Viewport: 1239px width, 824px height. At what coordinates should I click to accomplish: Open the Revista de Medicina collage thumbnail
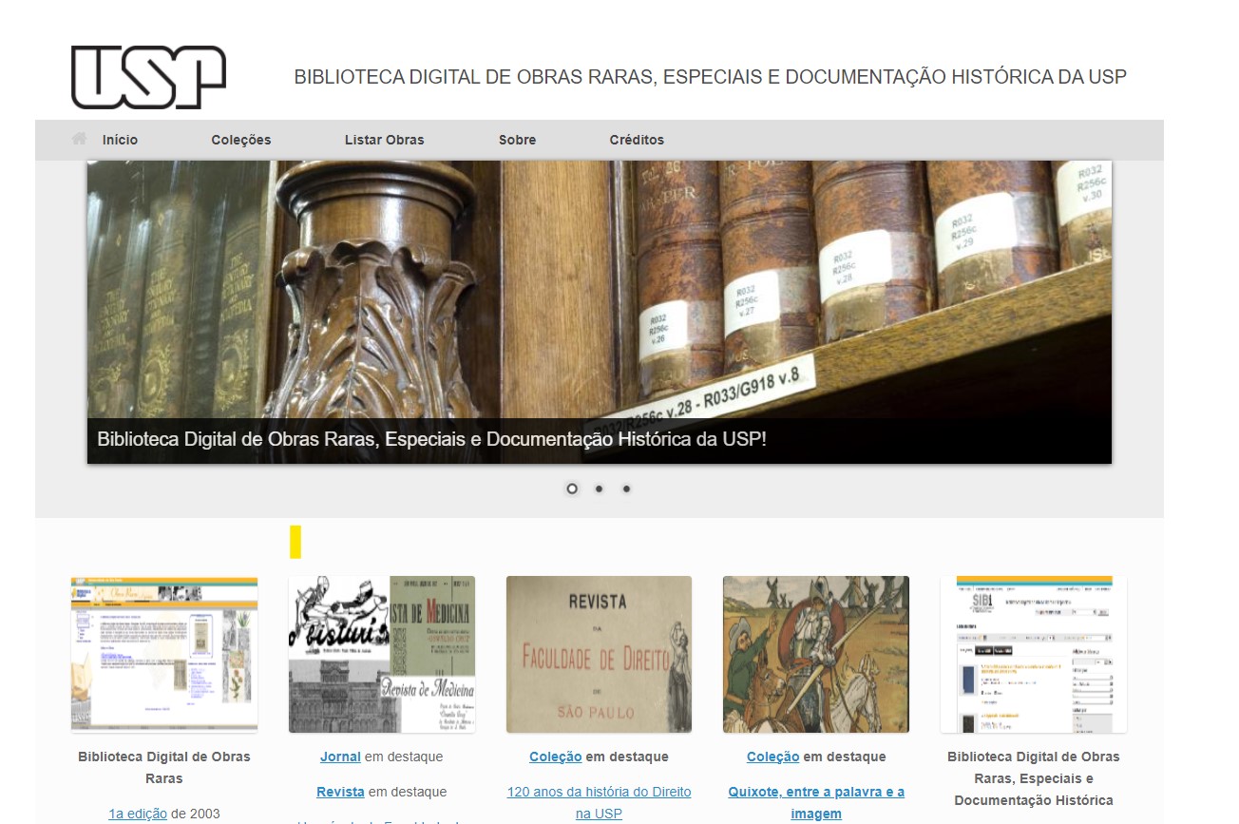tap(382, 654)
